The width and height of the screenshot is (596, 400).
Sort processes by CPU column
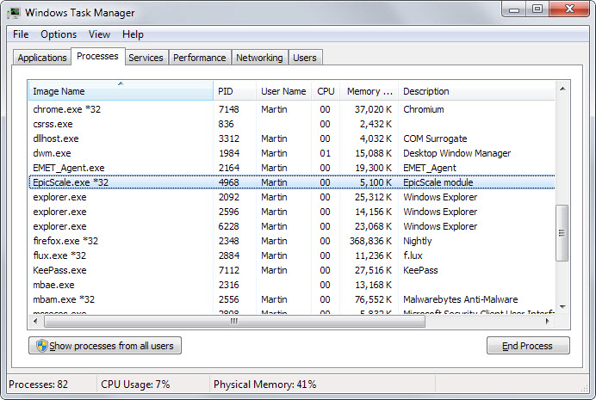point(326,91)
